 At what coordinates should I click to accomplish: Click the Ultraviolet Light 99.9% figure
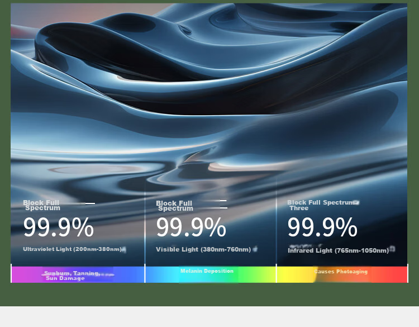[x=58, y=227]
